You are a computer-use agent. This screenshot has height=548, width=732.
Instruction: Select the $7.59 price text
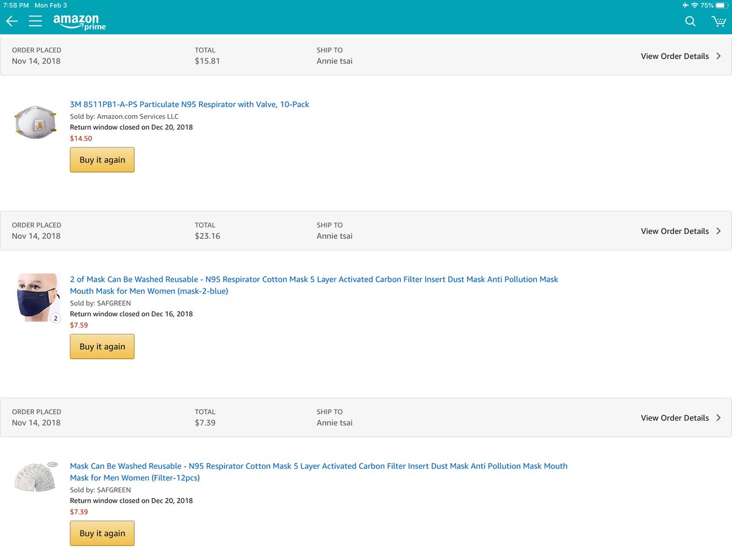click(x=79, y=325)
